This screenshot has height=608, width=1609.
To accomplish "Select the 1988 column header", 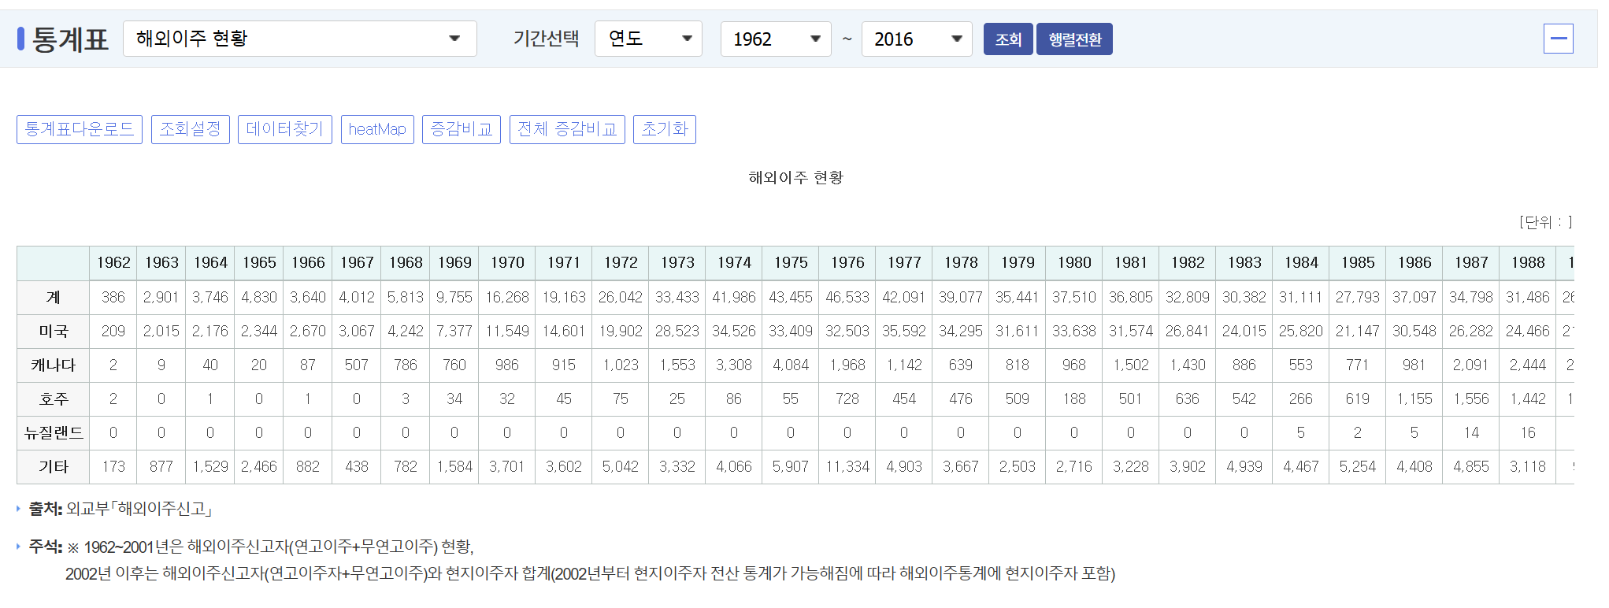I will pyautogui.click(x=1527, y=263).
